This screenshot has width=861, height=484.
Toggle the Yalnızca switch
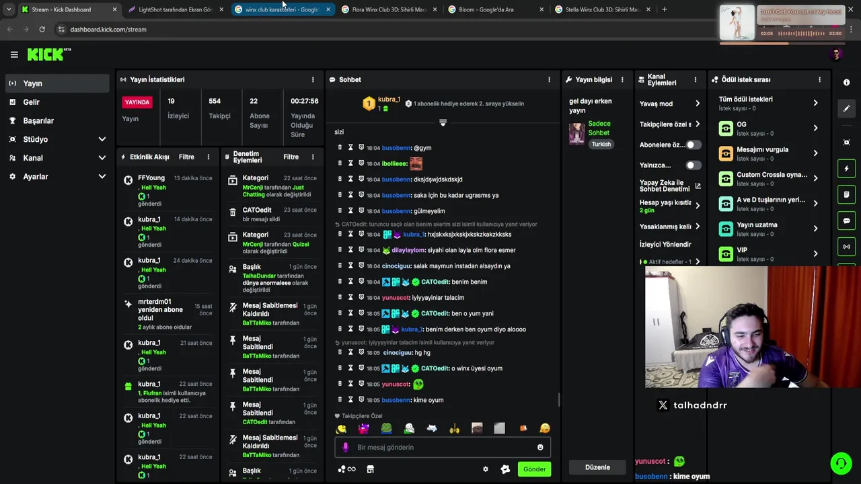[693, 165]
